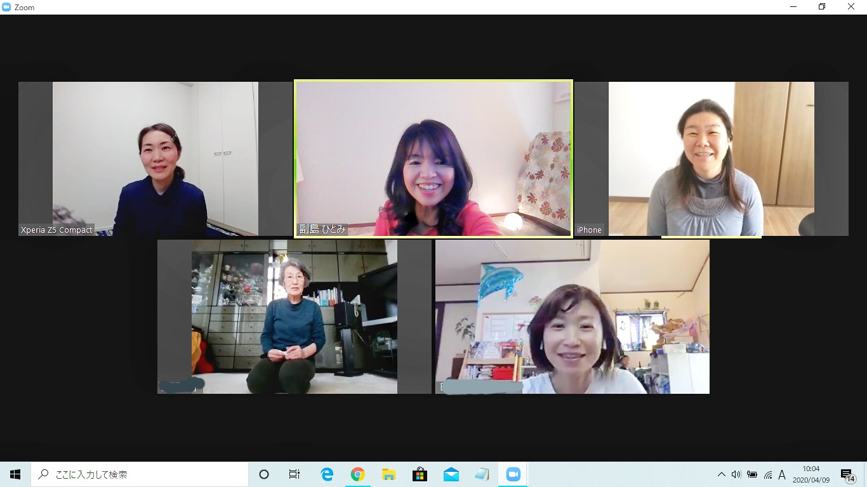The height and width of the screenshot is (487, 867).
Task: Expand the hidden system tray icons
Action: (x=721, y=474)
